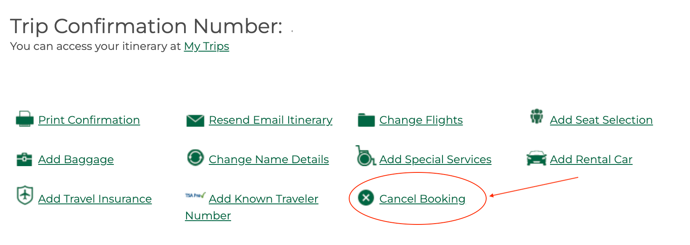
Task: Select Add Known Traveler Number
Action: click(263, 198)
